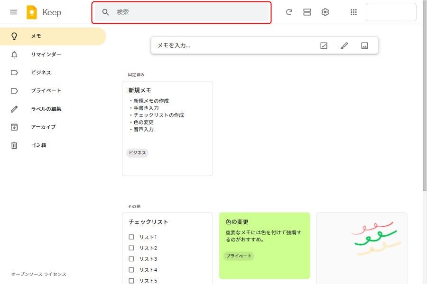Check the リスト1 checkbox
Viewport: 427px width, 284px height.
click(x=131, y=237)
